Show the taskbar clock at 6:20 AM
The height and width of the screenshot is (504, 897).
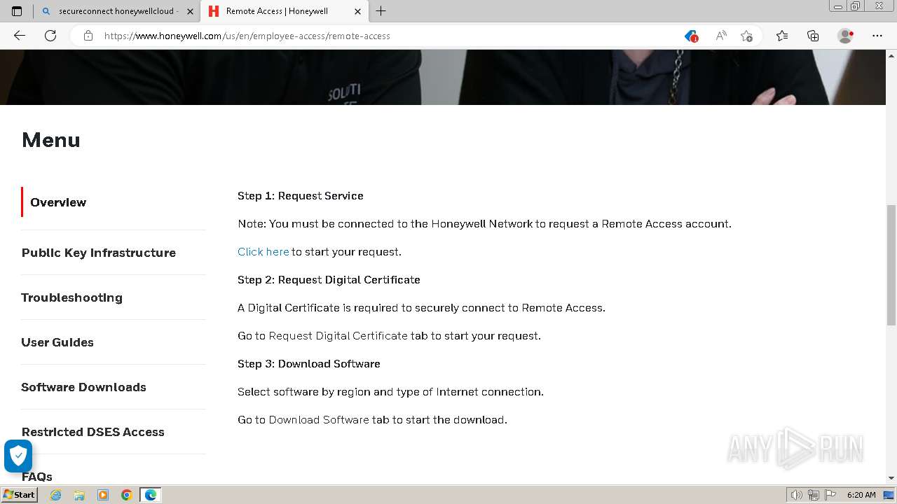tap(861, 495)
